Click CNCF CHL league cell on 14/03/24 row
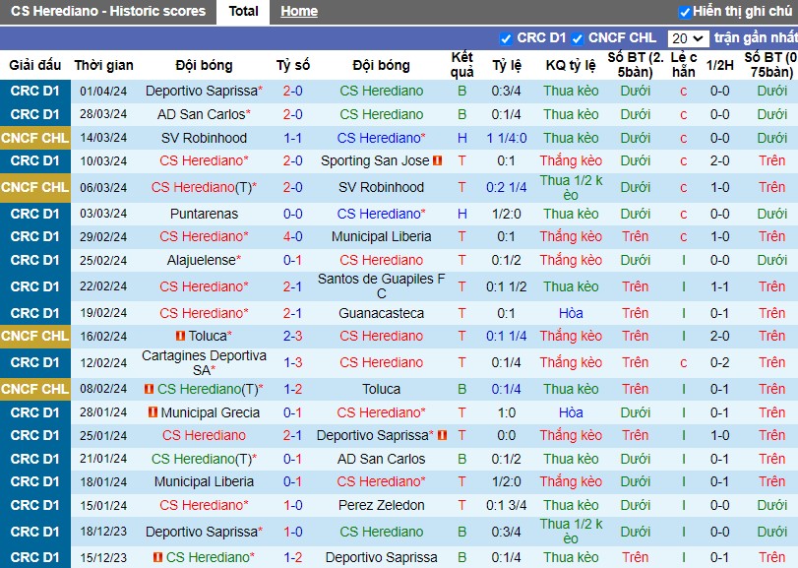Screen dimensions: 798x568 pos(35,138)
